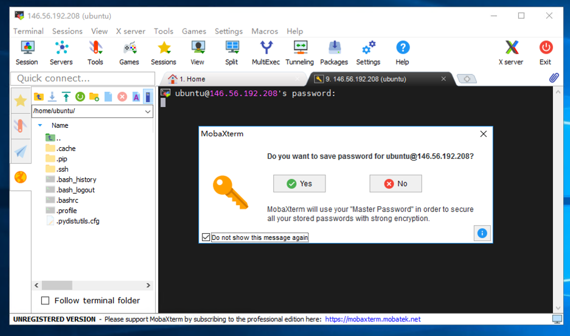Viewport: 570px width, 336px height.
Task: Click the blue info icon in dialog
Action: 482,233
